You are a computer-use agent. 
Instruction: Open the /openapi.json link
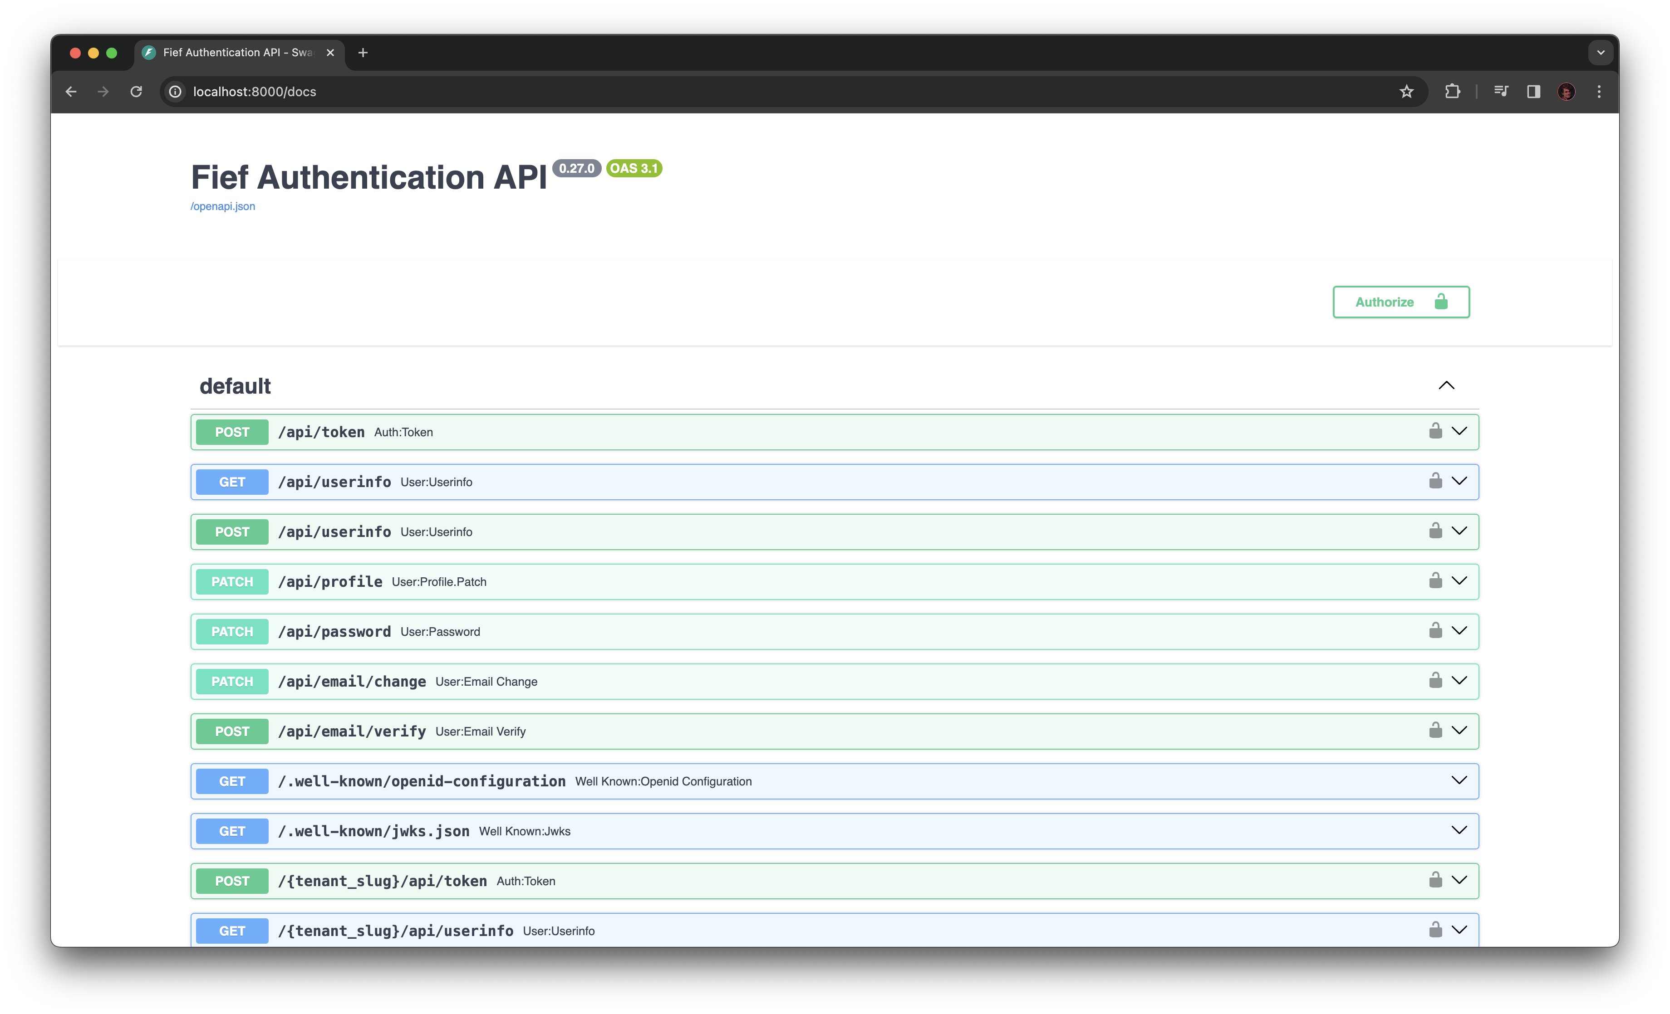(x=222, y=206)
